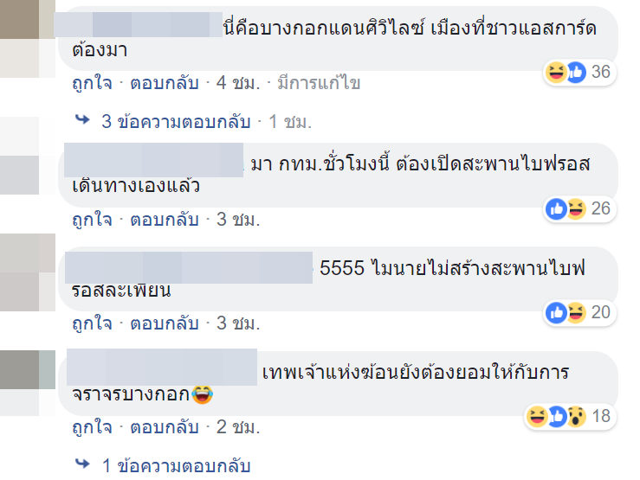
Task: Like the comment about สะพานไบฟรอส กทม.
Action: tap(93, 220)
